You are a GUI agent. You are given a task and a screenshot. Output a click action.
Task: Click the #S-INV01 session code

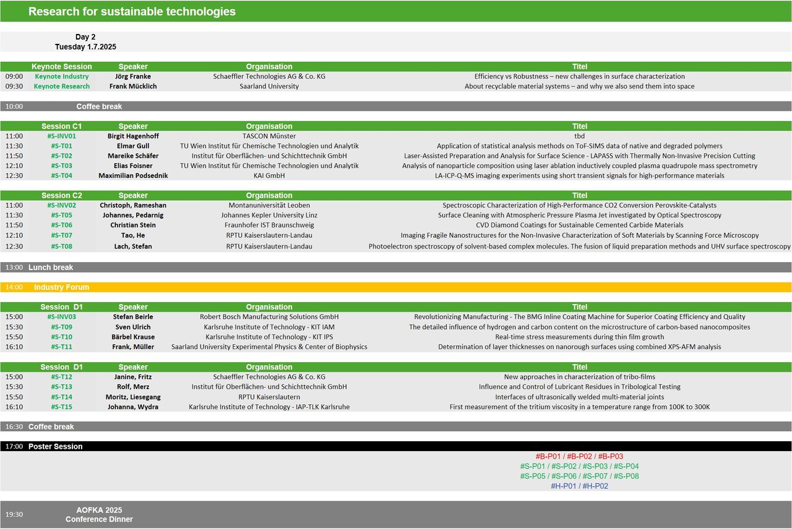pyautogui.click(x=61, y=136)
